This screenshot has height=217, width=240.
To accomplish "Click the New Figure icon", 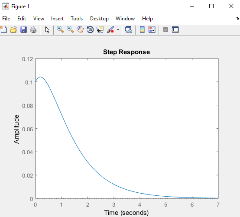I will 3,29.
